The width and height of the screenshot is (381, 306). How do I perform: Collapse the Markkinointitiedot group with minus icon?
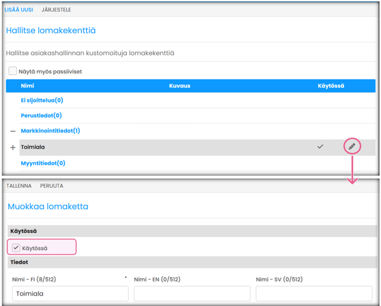(x=13, y=131)
